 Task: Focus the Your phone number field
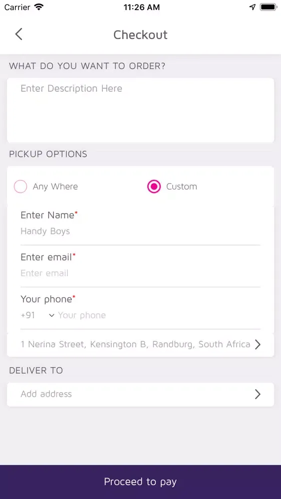click(159, 315)
